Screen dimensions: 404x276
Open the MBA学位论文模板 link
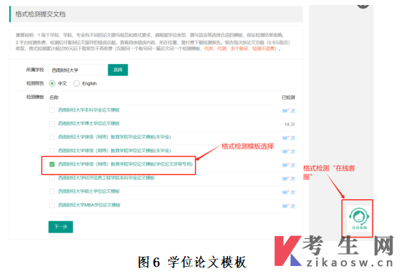coord(89,205)
